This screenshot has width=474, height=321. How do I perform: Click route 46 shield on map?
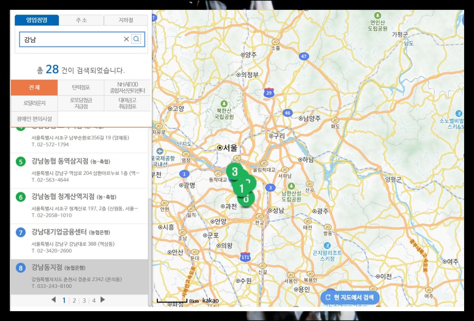tap(287, 113)
